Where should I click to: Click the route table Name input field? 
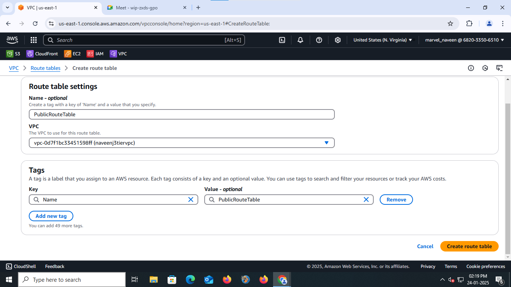(x=182, y=114)
